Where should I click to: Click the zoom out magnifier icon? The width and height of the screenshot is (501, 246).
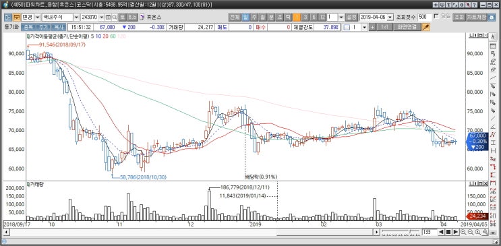point(471,232)
